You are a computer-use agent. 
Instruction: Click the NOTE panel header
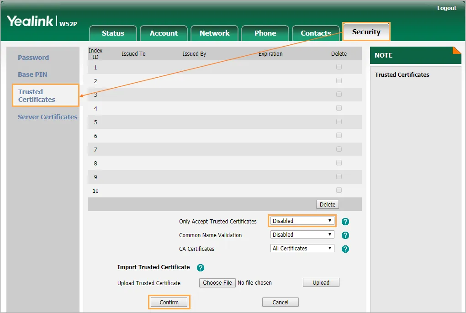coord(415,55)
